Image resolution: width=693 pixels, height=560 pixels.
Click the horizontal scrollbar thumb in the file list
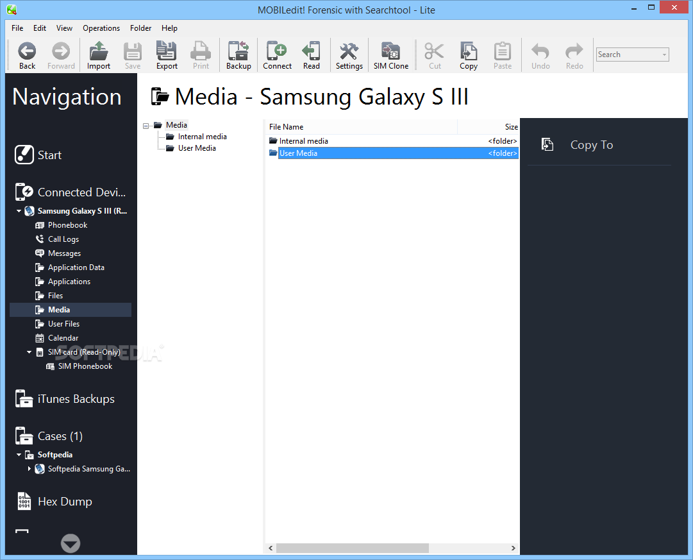pos(352,548)
